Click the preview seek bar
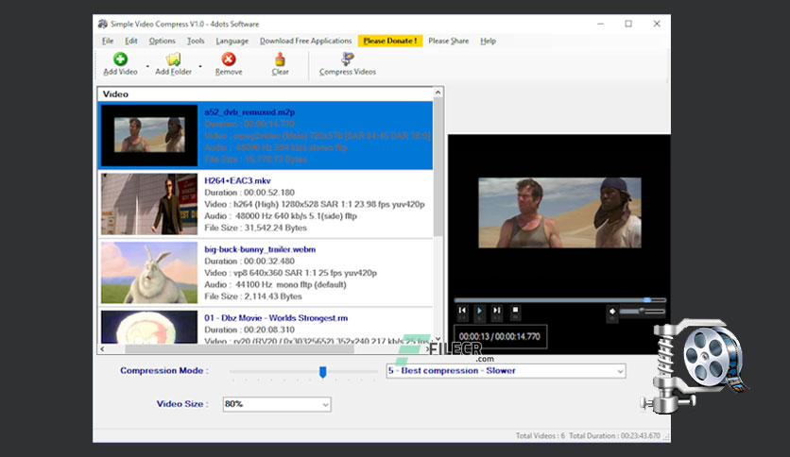The width and height of the screenshot is (790, 457). pos(559,300)
